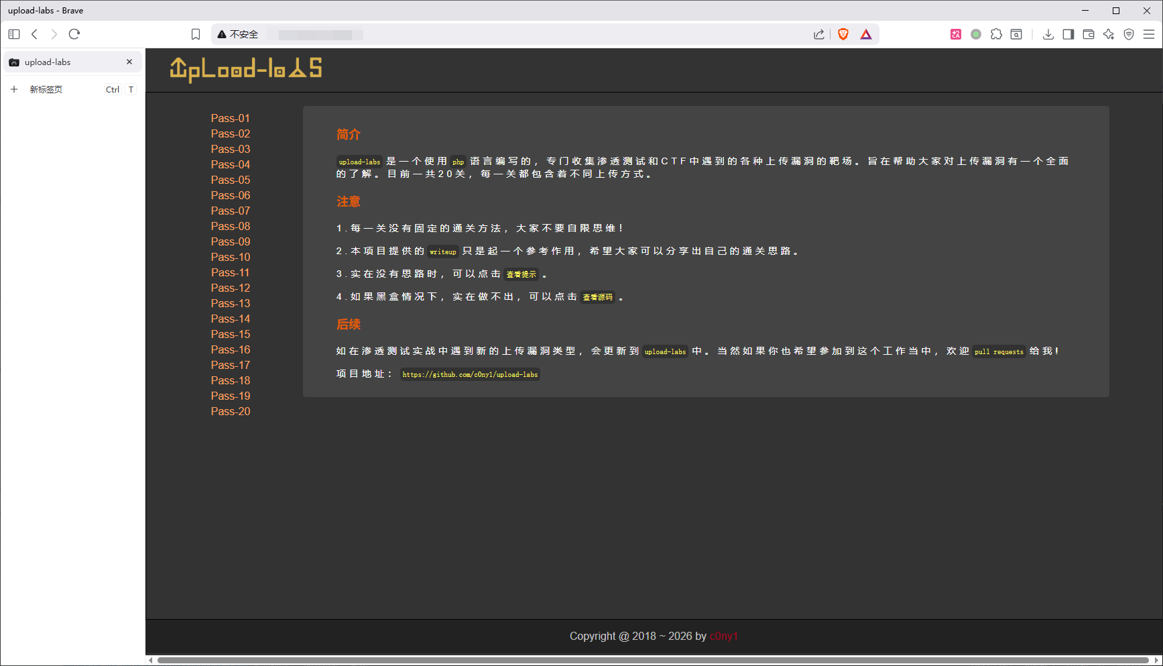The height and width of the screenshot is (666, 1163).
Task: Go to Pass-09 level
Action: pyautogui.click(x=231, y=241)
